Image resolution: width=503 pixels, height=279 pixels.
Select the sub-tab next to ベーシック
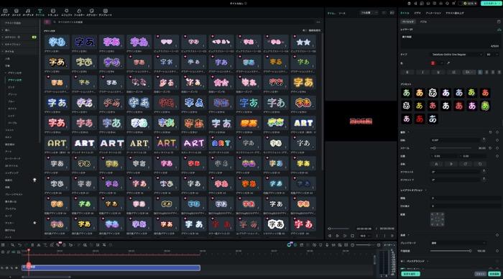(x=423, y=22)
